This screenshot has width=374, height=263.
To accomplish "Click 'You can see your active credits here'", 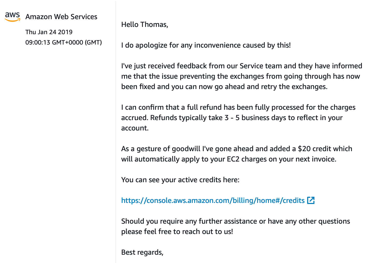I will (180, 180).
